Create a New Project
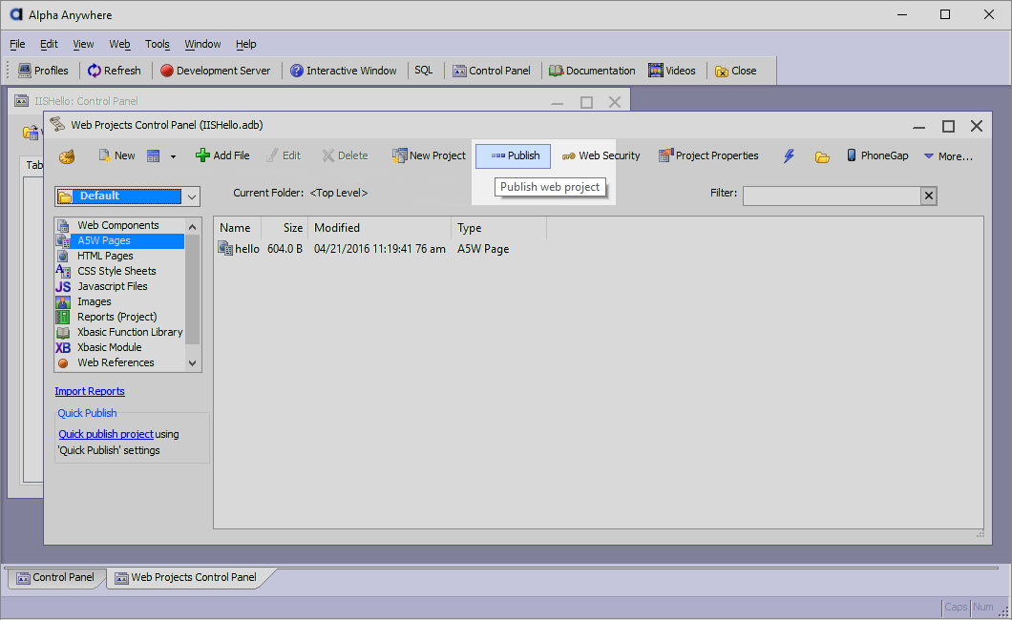1012x620 pixels. click(x=429, y=155)
